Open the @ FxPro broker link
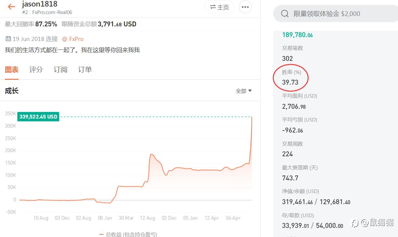This screenshot has width=398, height=237. click(73, 39)
